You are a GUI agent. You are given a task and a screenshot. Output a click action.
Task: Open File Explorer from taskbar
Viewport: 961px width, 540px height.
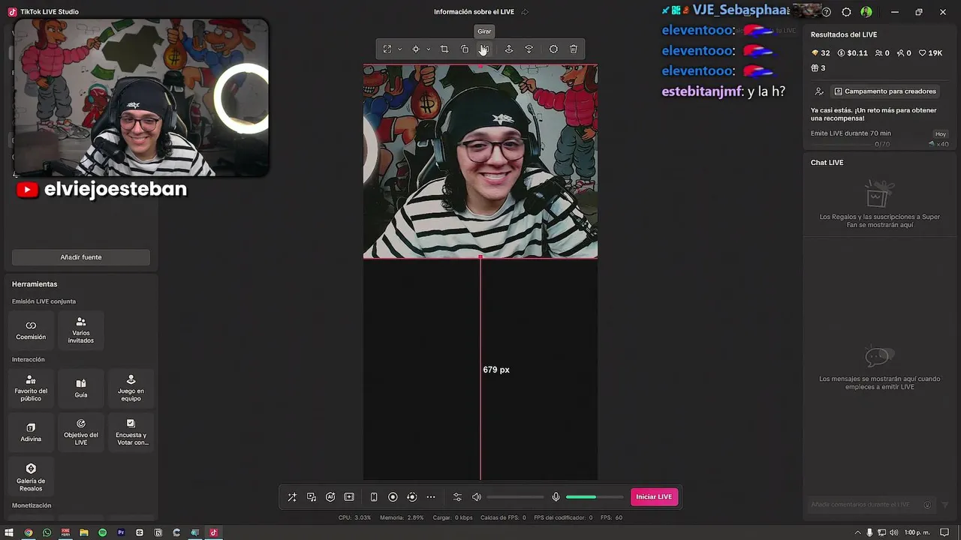pyautogui.click(x=84, y=532)
